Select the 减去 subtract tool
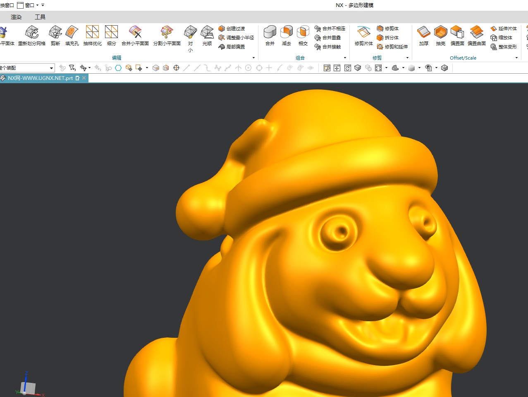This screenshot has height=397, width=528. point(287,36)
